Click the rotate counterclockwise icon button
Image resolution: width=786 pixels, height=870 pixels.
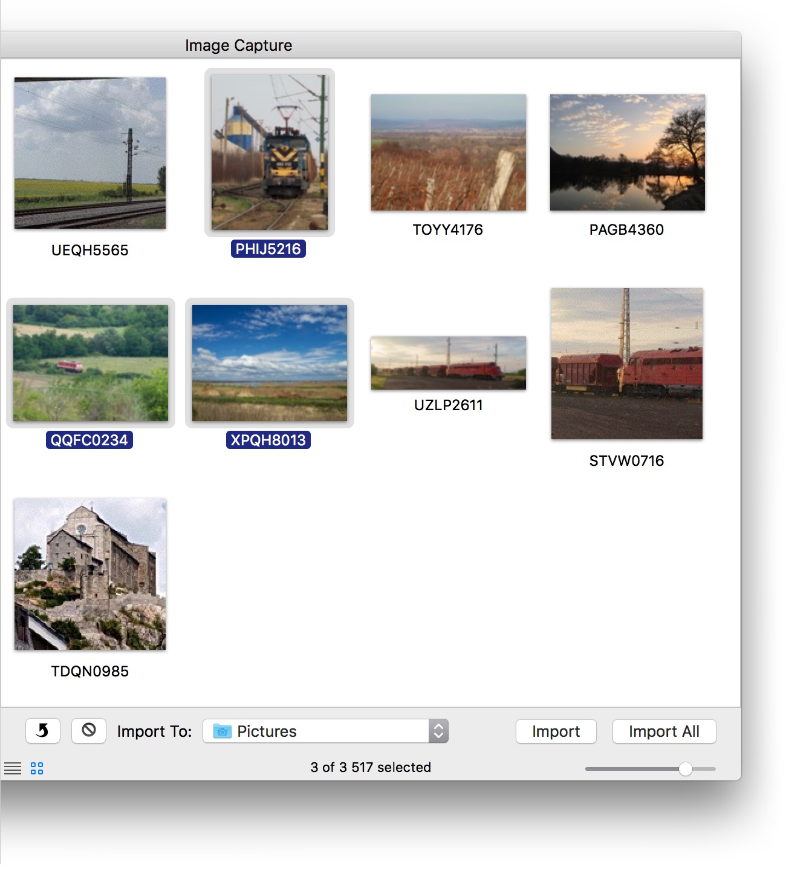click(x=43, y=731)
